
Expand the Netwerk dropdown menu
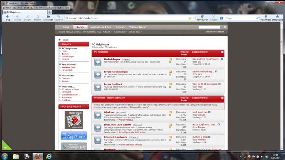tap(107, 32)
